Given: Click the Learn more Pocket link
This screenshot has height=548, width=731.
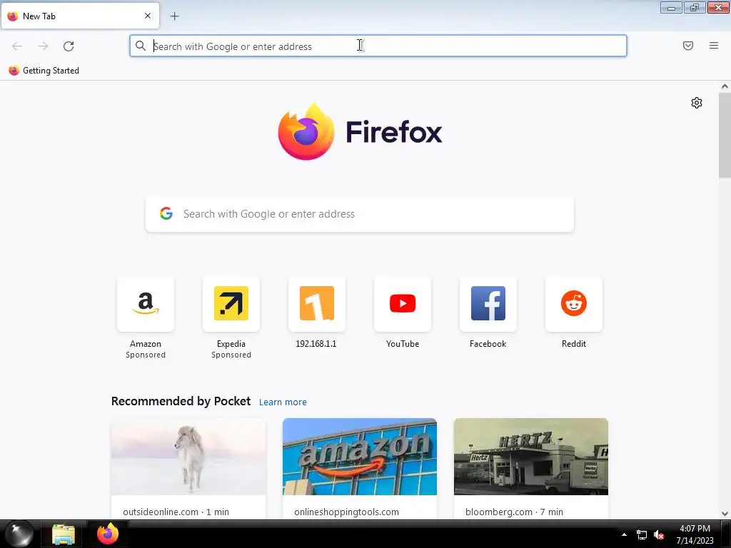Looking at the screenshot, I should (x=283, y=402).
